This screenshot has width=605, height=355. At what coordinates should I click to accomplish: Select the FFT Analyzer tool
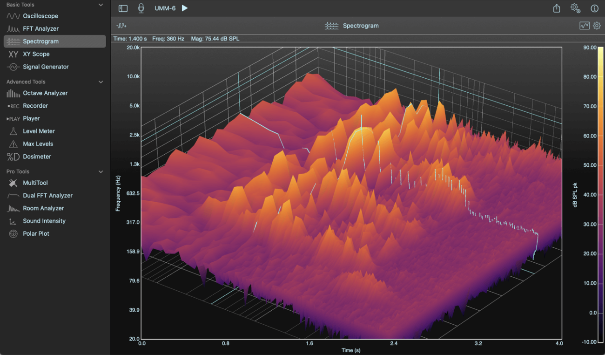click(x=40, y=28)
